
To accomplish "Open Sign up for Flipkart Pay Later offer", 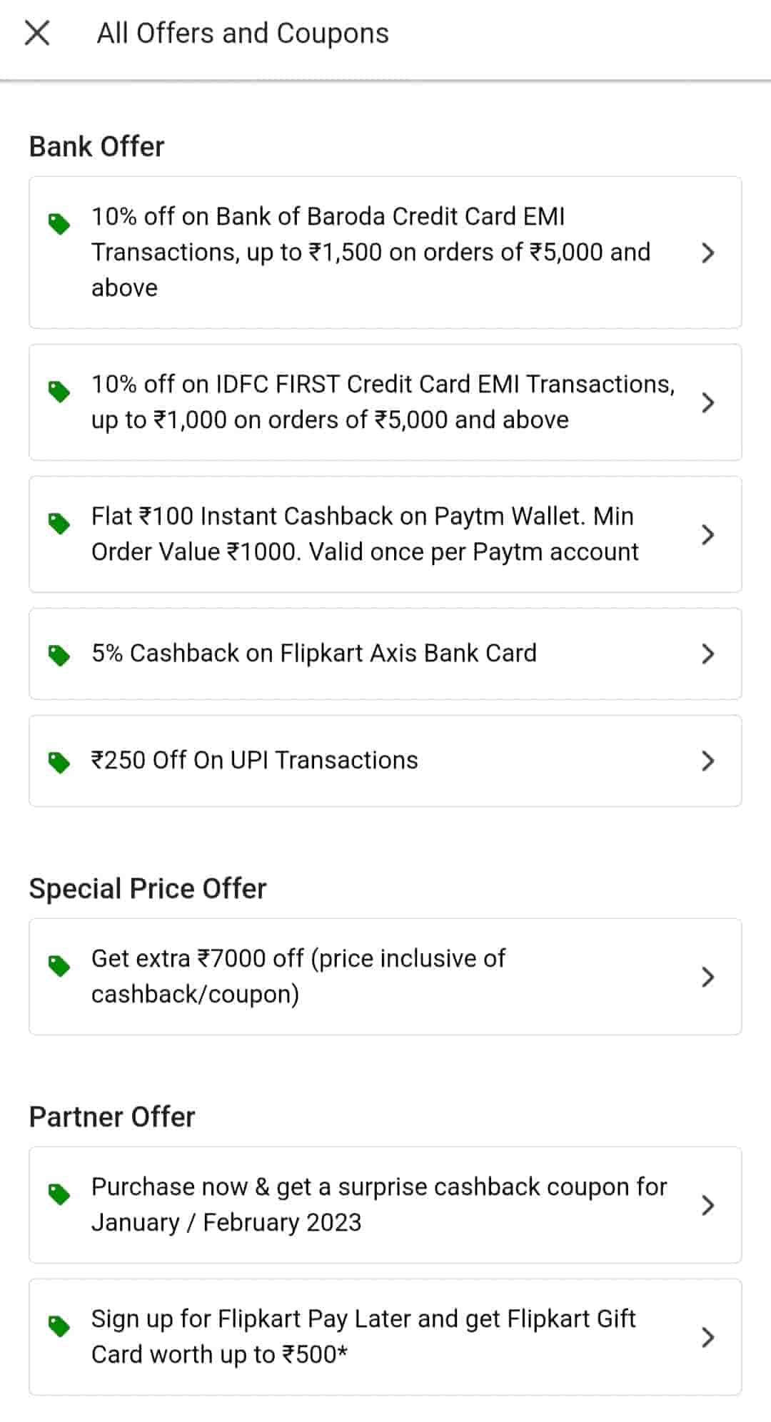I will 364,1336.
